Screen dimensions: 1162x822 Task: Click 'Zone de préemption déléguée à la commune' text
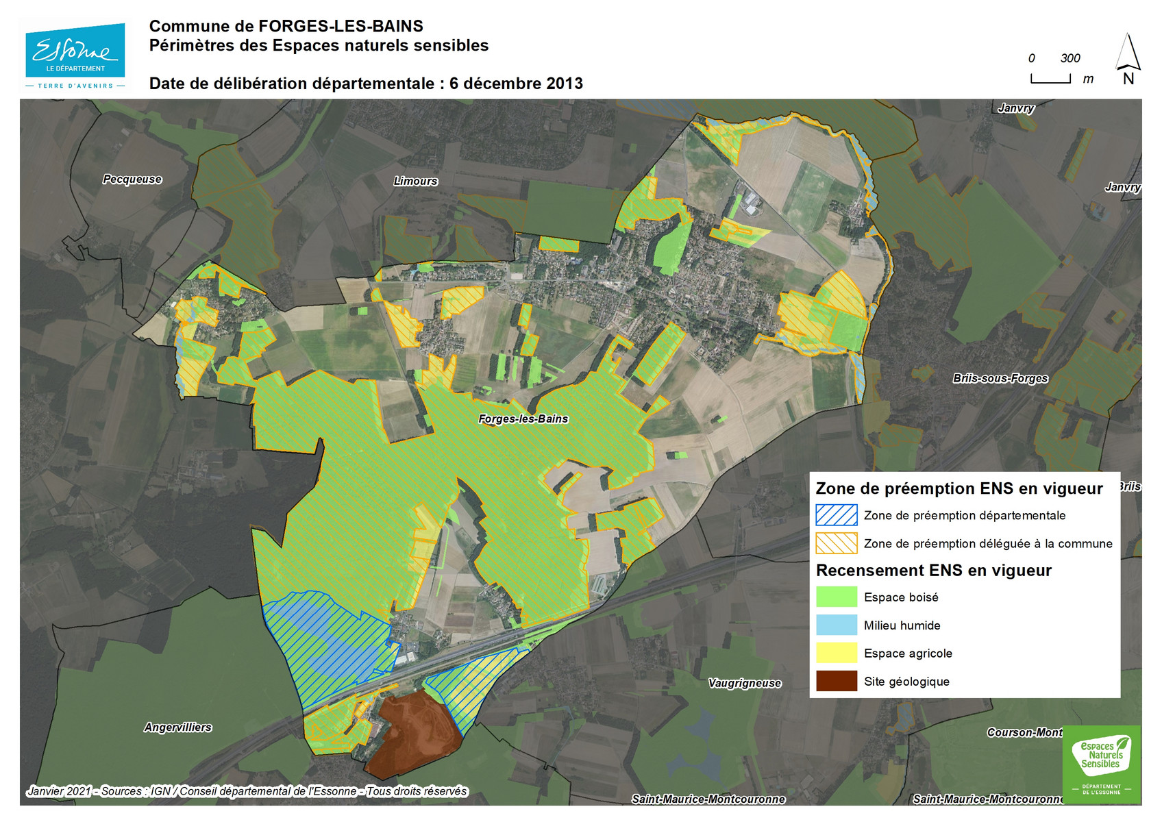[x=988, y=543]
